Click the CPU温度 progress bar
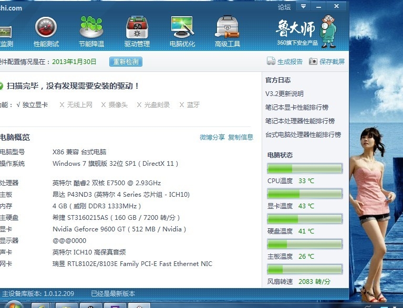Screen dimensions: 403x308 pyautogui.click(x=305, y=168)
